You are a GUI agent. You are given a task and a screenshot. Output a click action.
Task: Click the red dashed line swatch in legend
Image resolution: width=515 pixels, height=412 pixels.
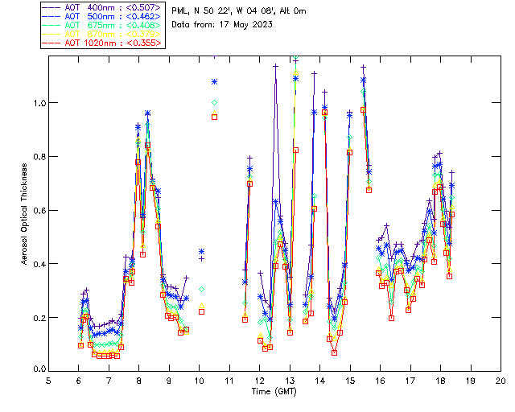(x=52, y=43)
